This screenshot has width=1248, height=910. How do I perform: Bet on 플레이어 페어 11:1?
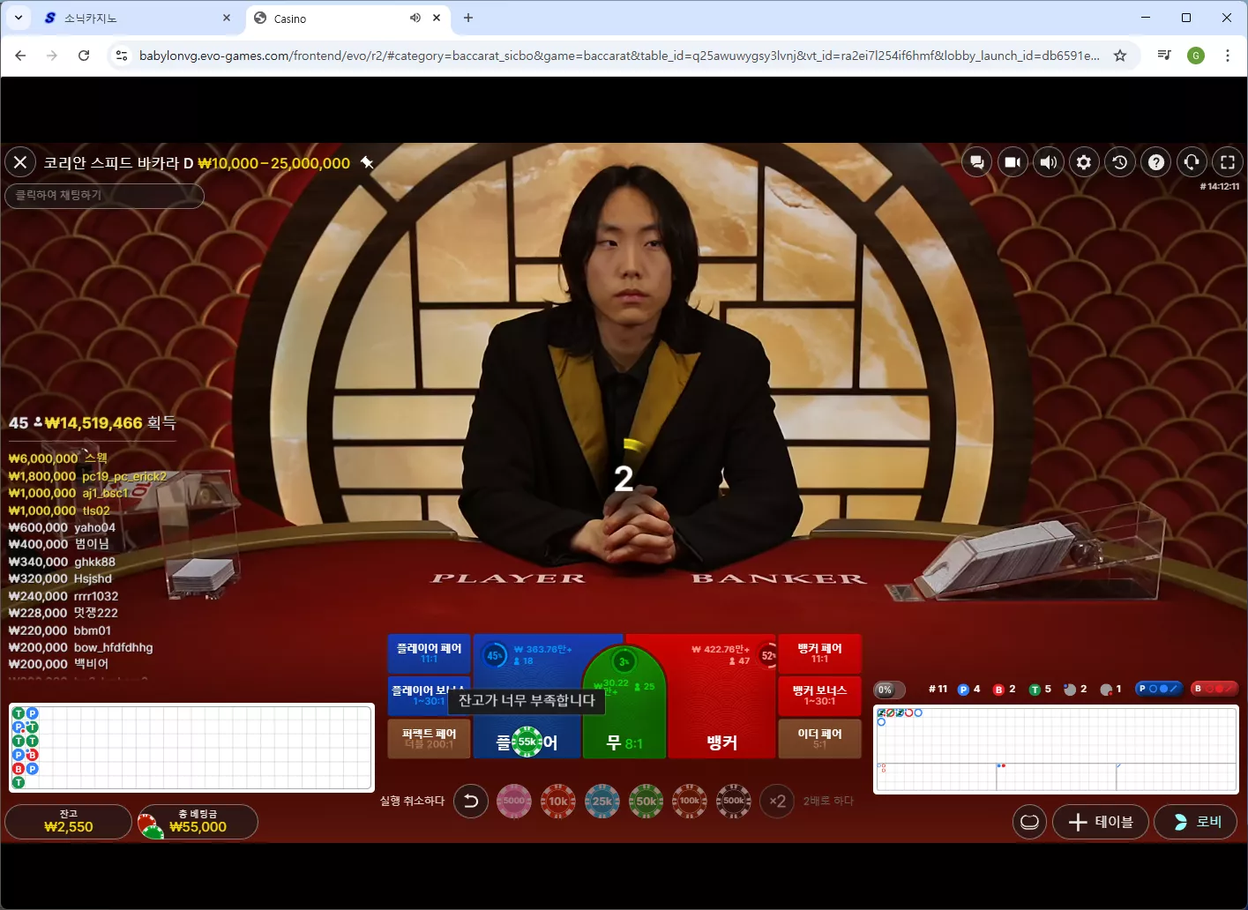click(430, 653)
